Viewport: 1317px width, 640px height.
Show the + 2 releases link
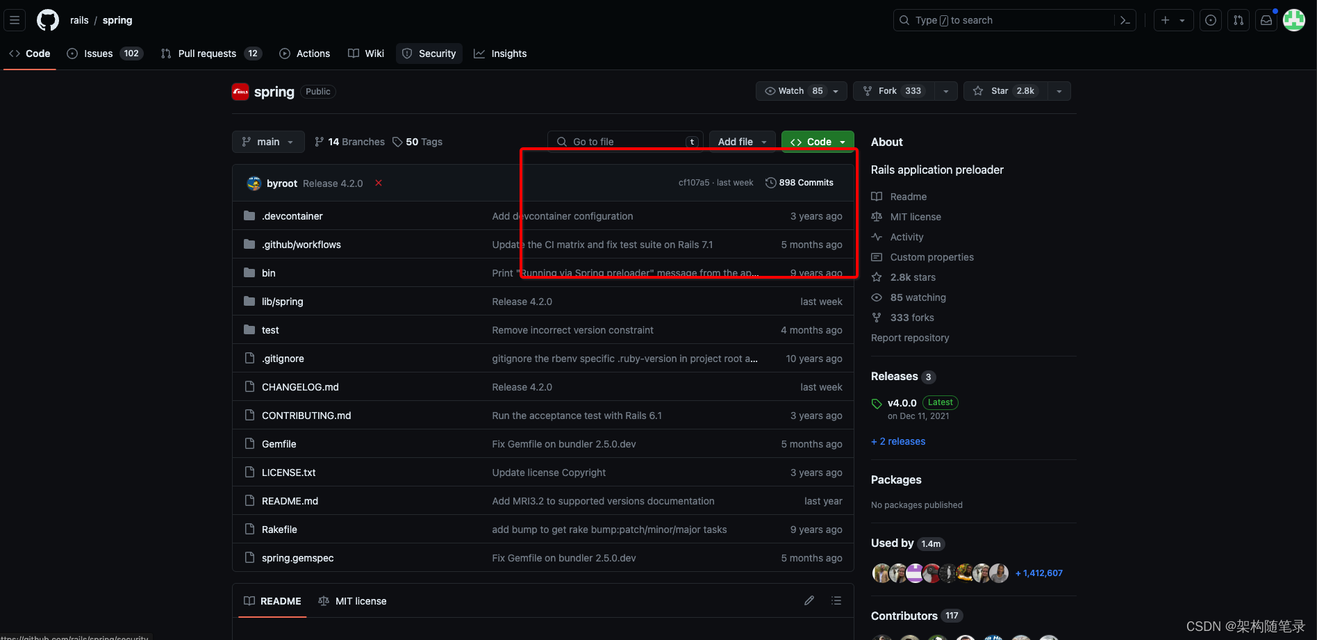[898, 441]
